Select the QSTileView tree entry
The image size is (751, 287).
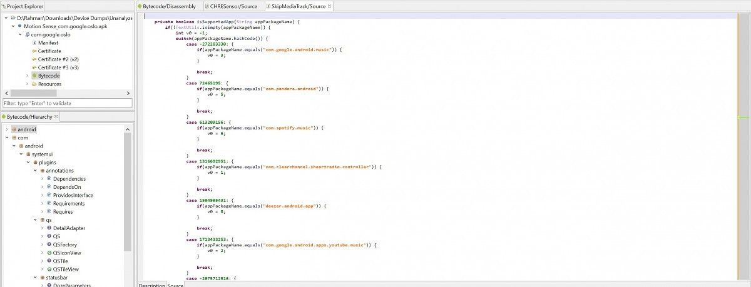(x=66, y=269)
